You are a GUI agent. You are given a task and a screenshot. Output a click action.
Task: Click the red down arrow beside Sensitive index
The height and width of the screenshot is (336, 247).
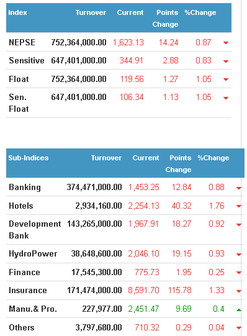point(226,61)
